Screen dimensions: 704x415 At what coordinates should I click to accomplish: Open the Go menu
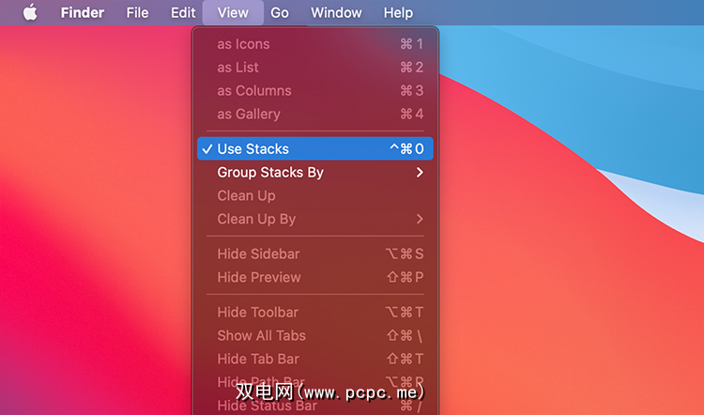[280, 12]
